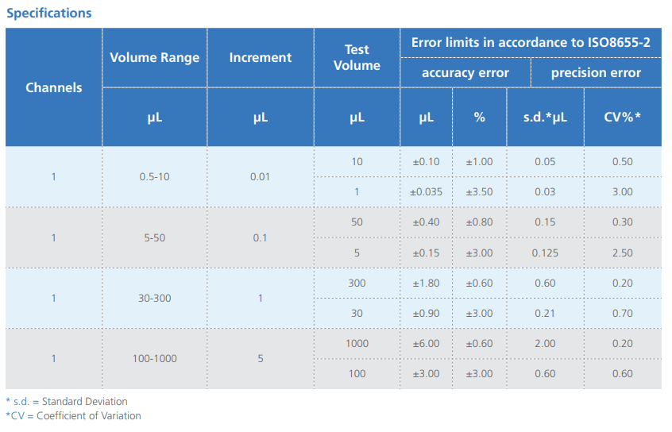Image resolution: width=672 pixels, height=432 pixels.
Task: Select the 0.01 increment cell
Action: [x=261, y=176]
